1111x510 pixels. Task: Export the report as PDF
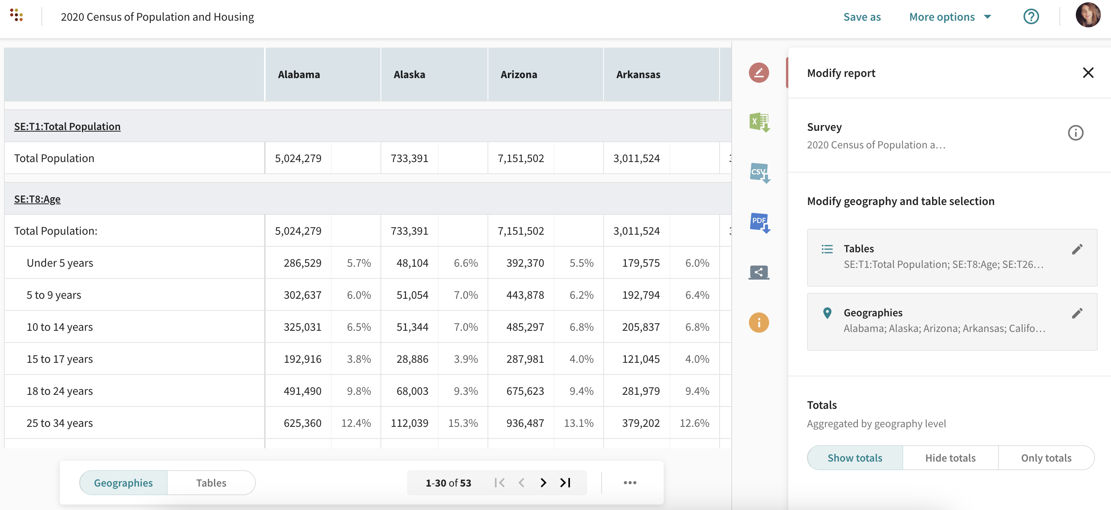point(759,223)
